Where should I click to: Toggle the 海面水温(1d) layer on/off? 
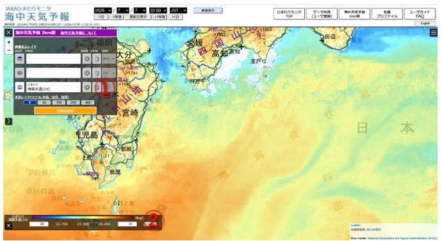point(19,87)
